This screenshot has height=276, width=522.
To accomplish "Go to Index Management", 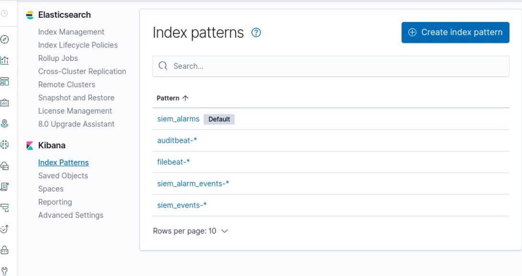I will pyautogui.click(x=71, y=32).
